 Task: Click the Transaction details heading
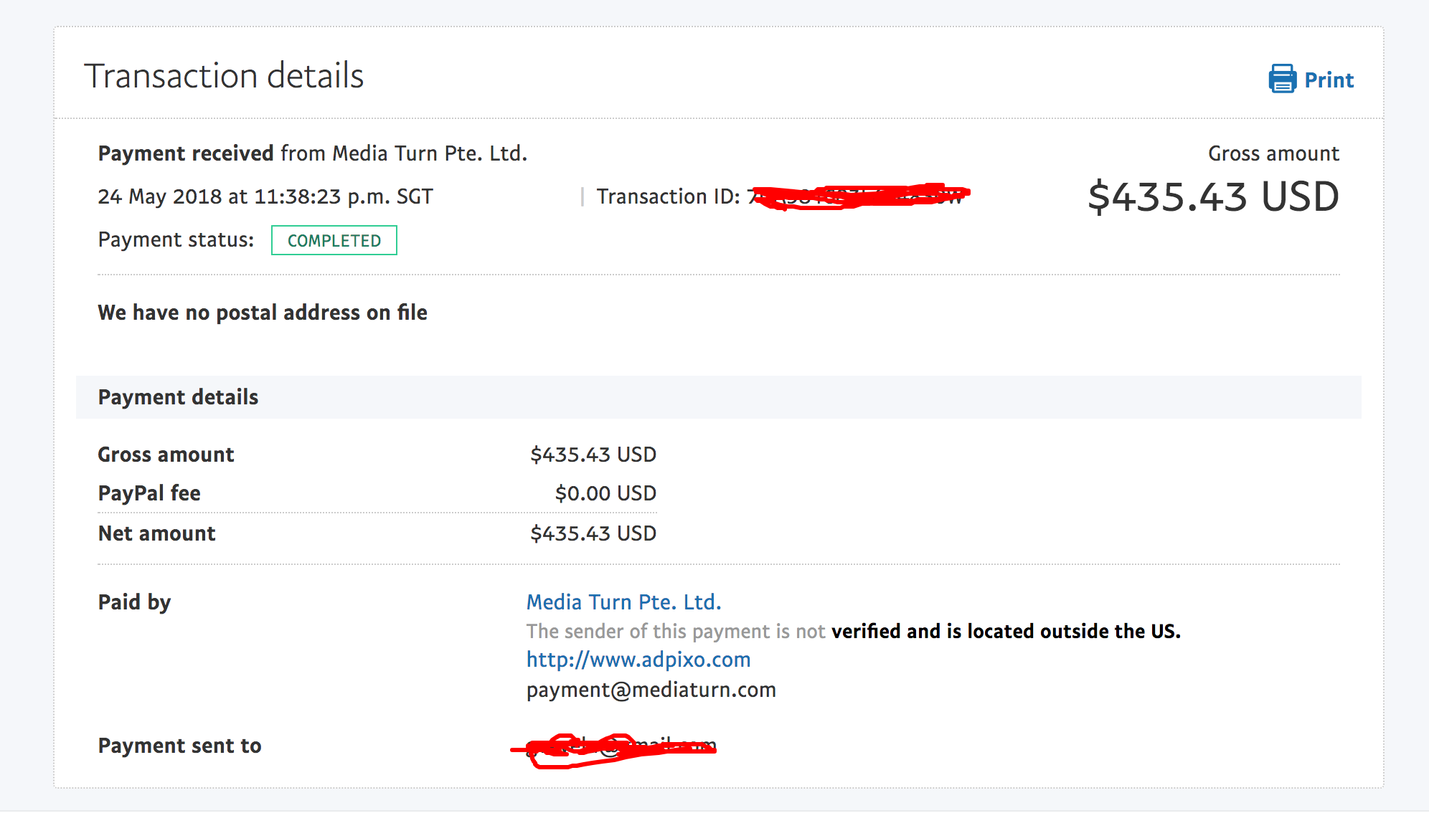224,76
